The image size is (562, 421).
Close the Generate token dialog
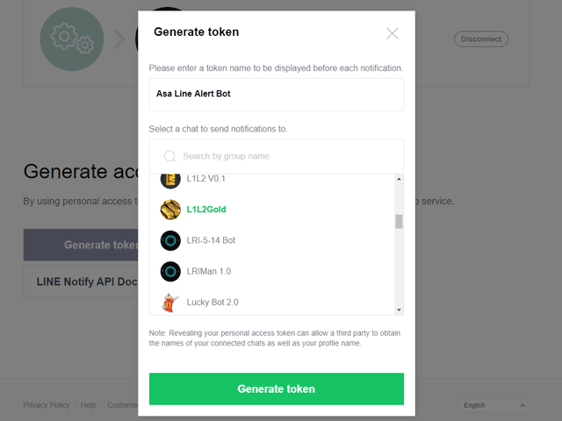393,33
